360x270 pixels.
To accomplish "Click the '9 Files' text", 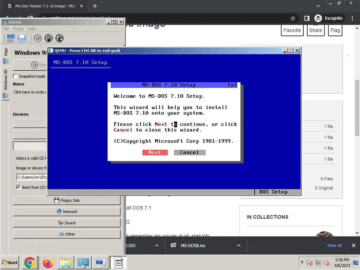I will (327, 179).
